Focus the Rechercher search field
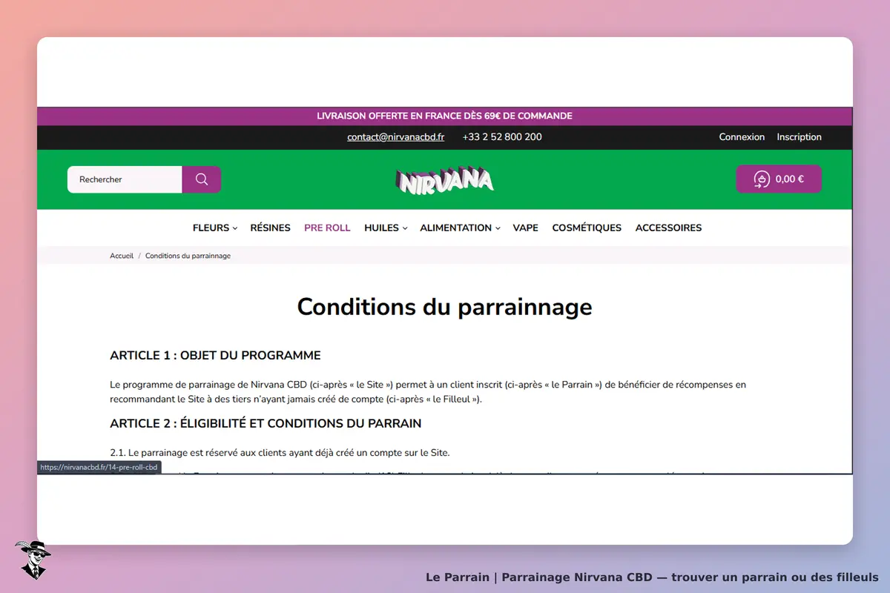This screenshot has height=593, width=890. pyautogui.click(x=125, y=179)
